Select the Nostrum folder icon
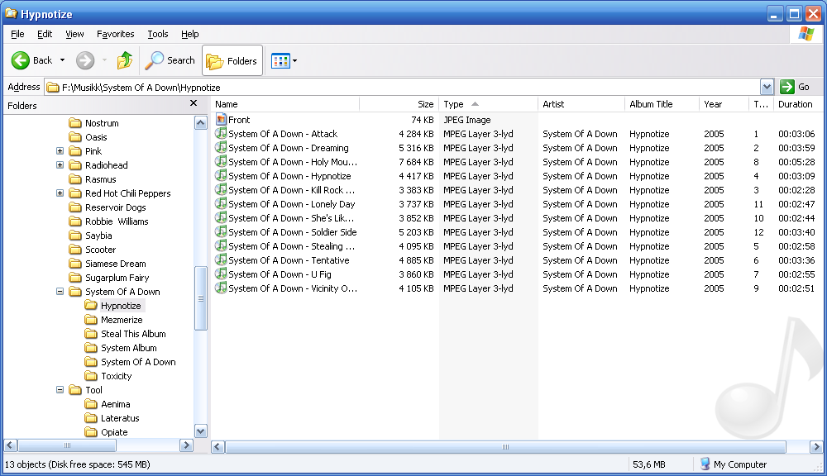 75,123
